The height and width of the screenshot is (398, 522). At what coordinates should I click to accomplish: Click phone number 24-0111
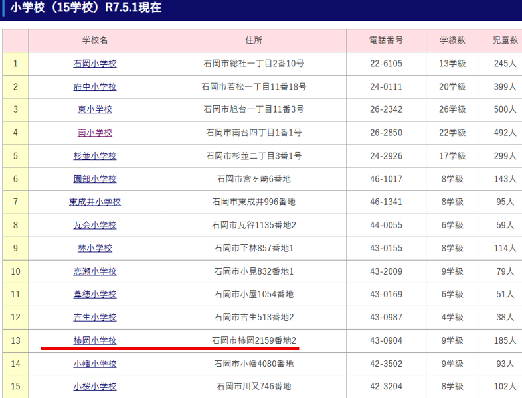[x=386, y=87]
